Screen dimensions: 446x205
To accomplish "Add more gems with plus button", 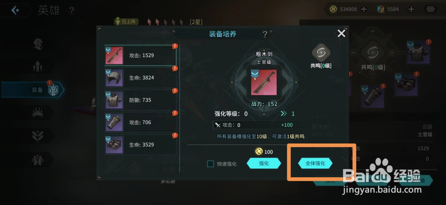I will click(x=411, y=9).
